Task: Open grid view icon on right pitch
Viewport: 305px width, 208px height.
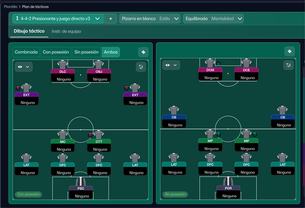Action: 288,65
